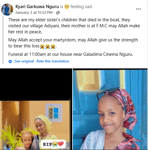
Task: Click the 'May Allah accept your martyrdom' paragraph
Action: pos(73,43)
